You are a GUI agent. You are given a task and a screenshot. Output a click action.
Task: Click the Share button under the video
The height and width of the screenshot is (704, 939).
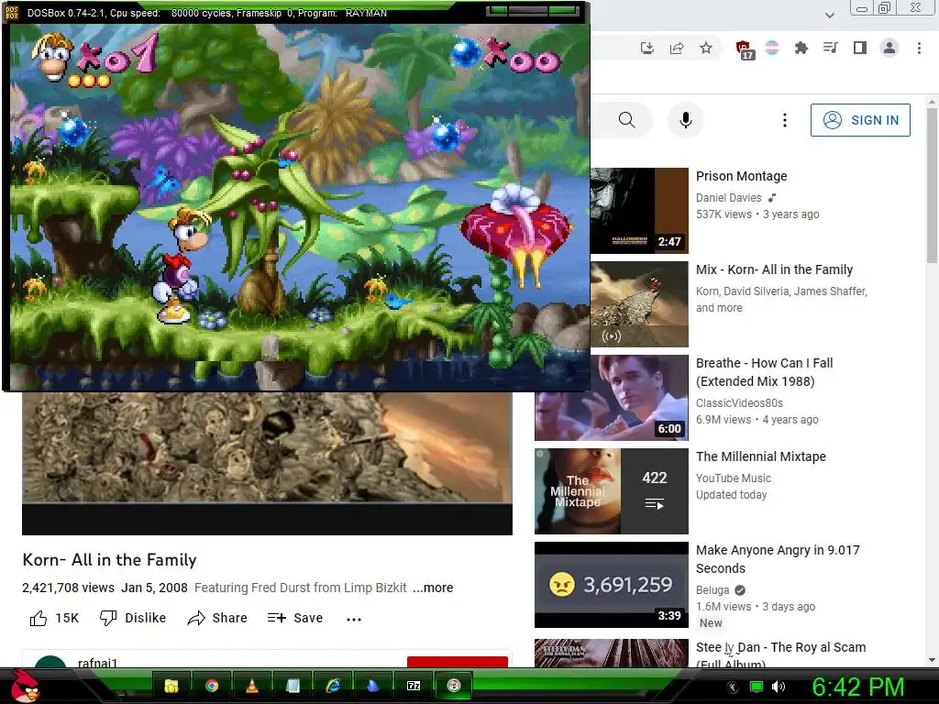[217, 618]
